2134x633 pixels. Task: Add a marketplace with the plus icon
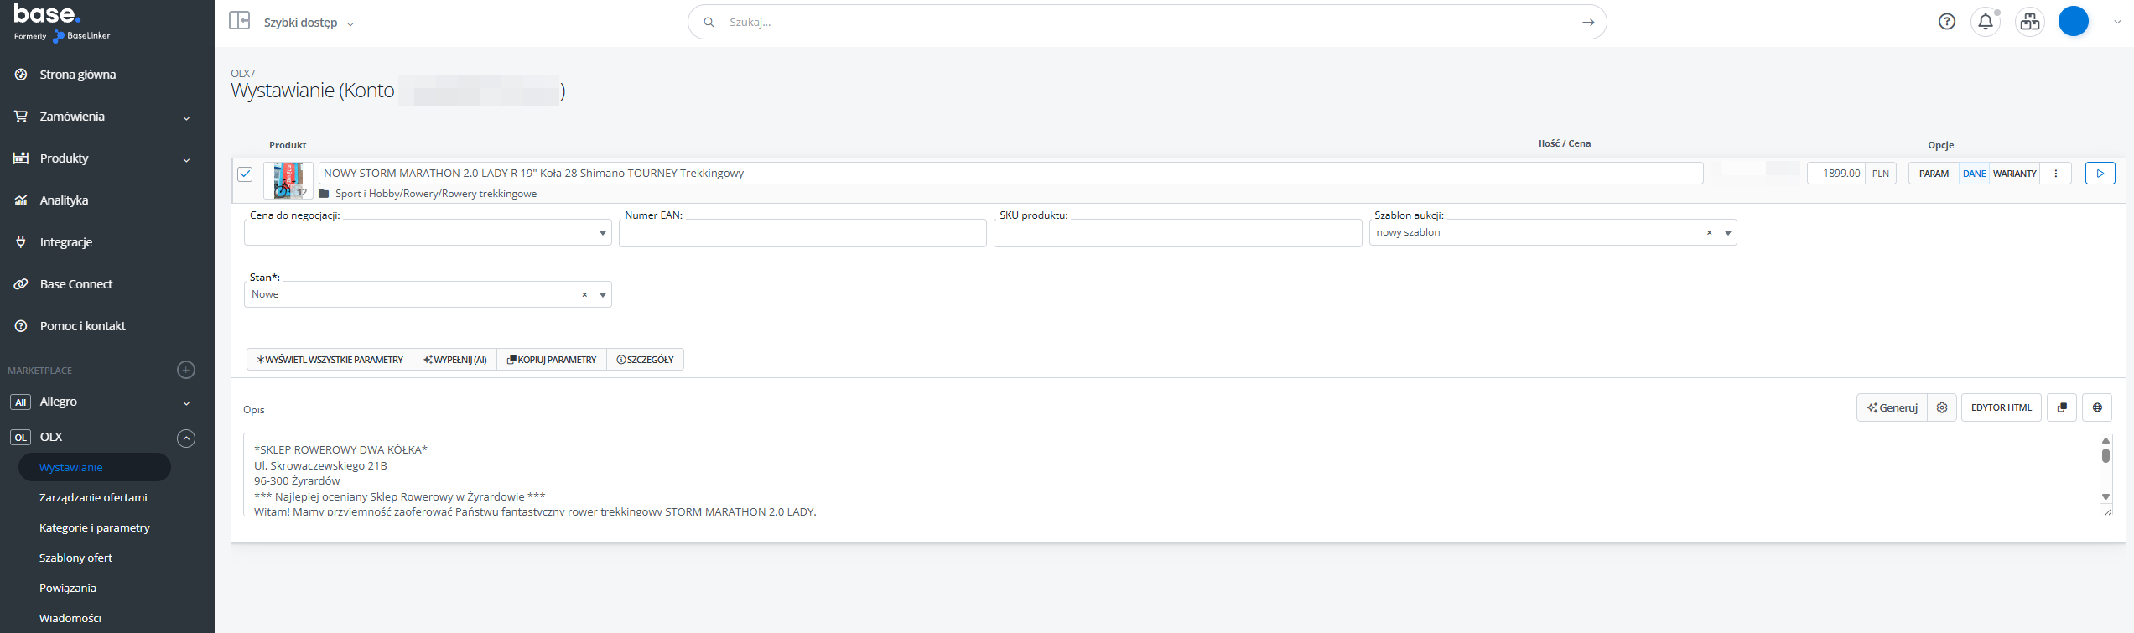[x=186, y=370]
